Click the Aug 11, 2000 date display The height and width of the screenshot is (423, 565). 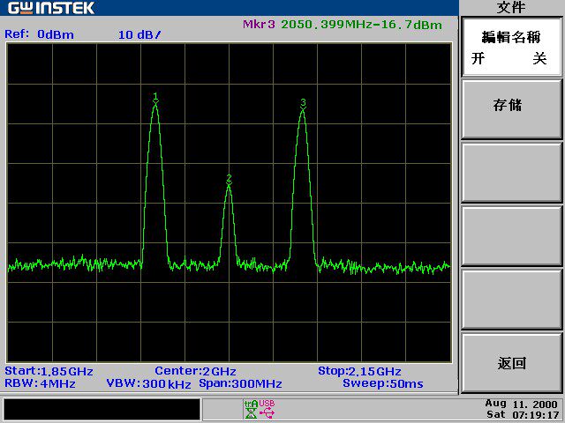[x=522, y=404]
